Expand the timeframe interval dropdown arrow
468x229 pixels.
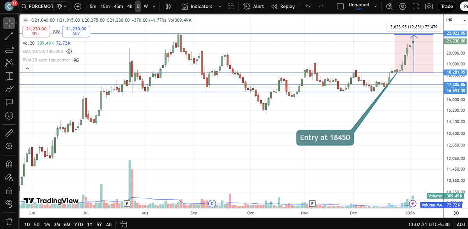pos(153,7)
